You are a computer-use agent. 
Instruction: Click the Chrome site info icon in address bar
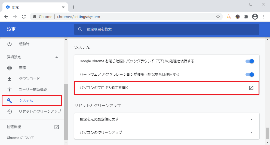(35, 17)
